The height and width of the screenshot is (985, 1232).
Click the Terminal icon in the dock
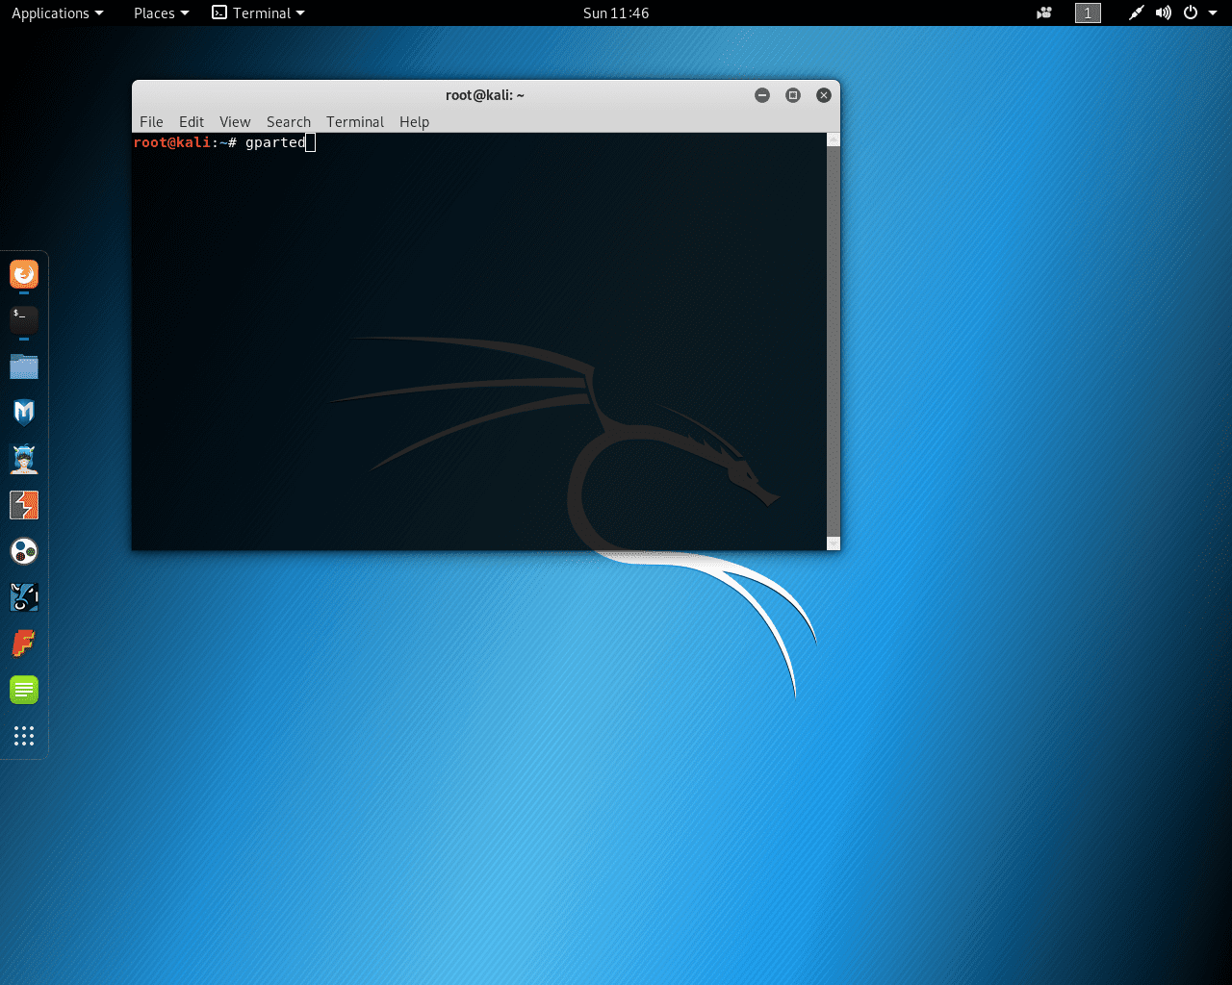[24, 319]
